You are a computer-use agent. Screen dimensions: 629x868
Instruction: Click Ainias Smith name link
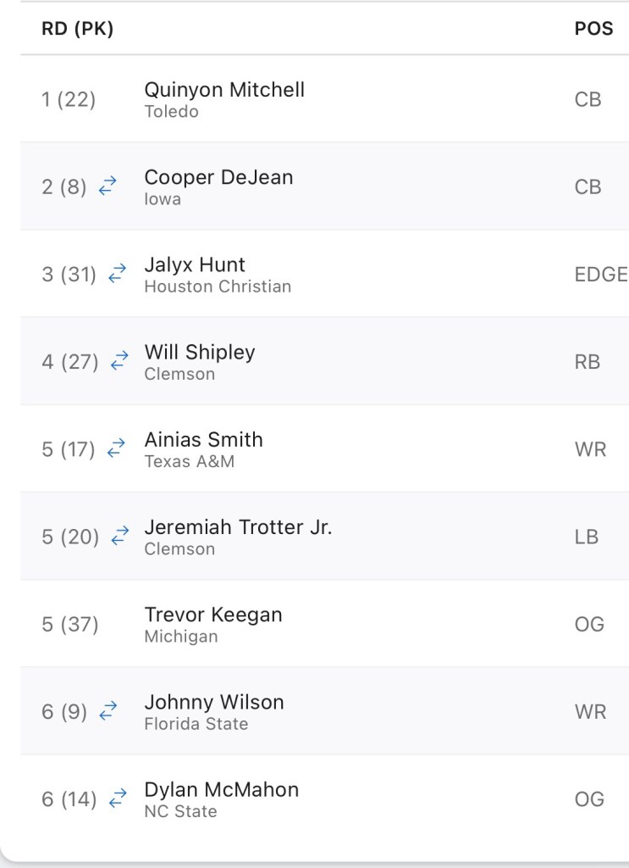[x=203, y=439]
